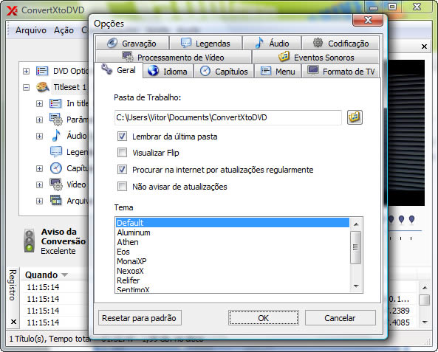The image size is (438, 352).
Task: Select the MonaiXP theme
Action: [x=233, y=261]
